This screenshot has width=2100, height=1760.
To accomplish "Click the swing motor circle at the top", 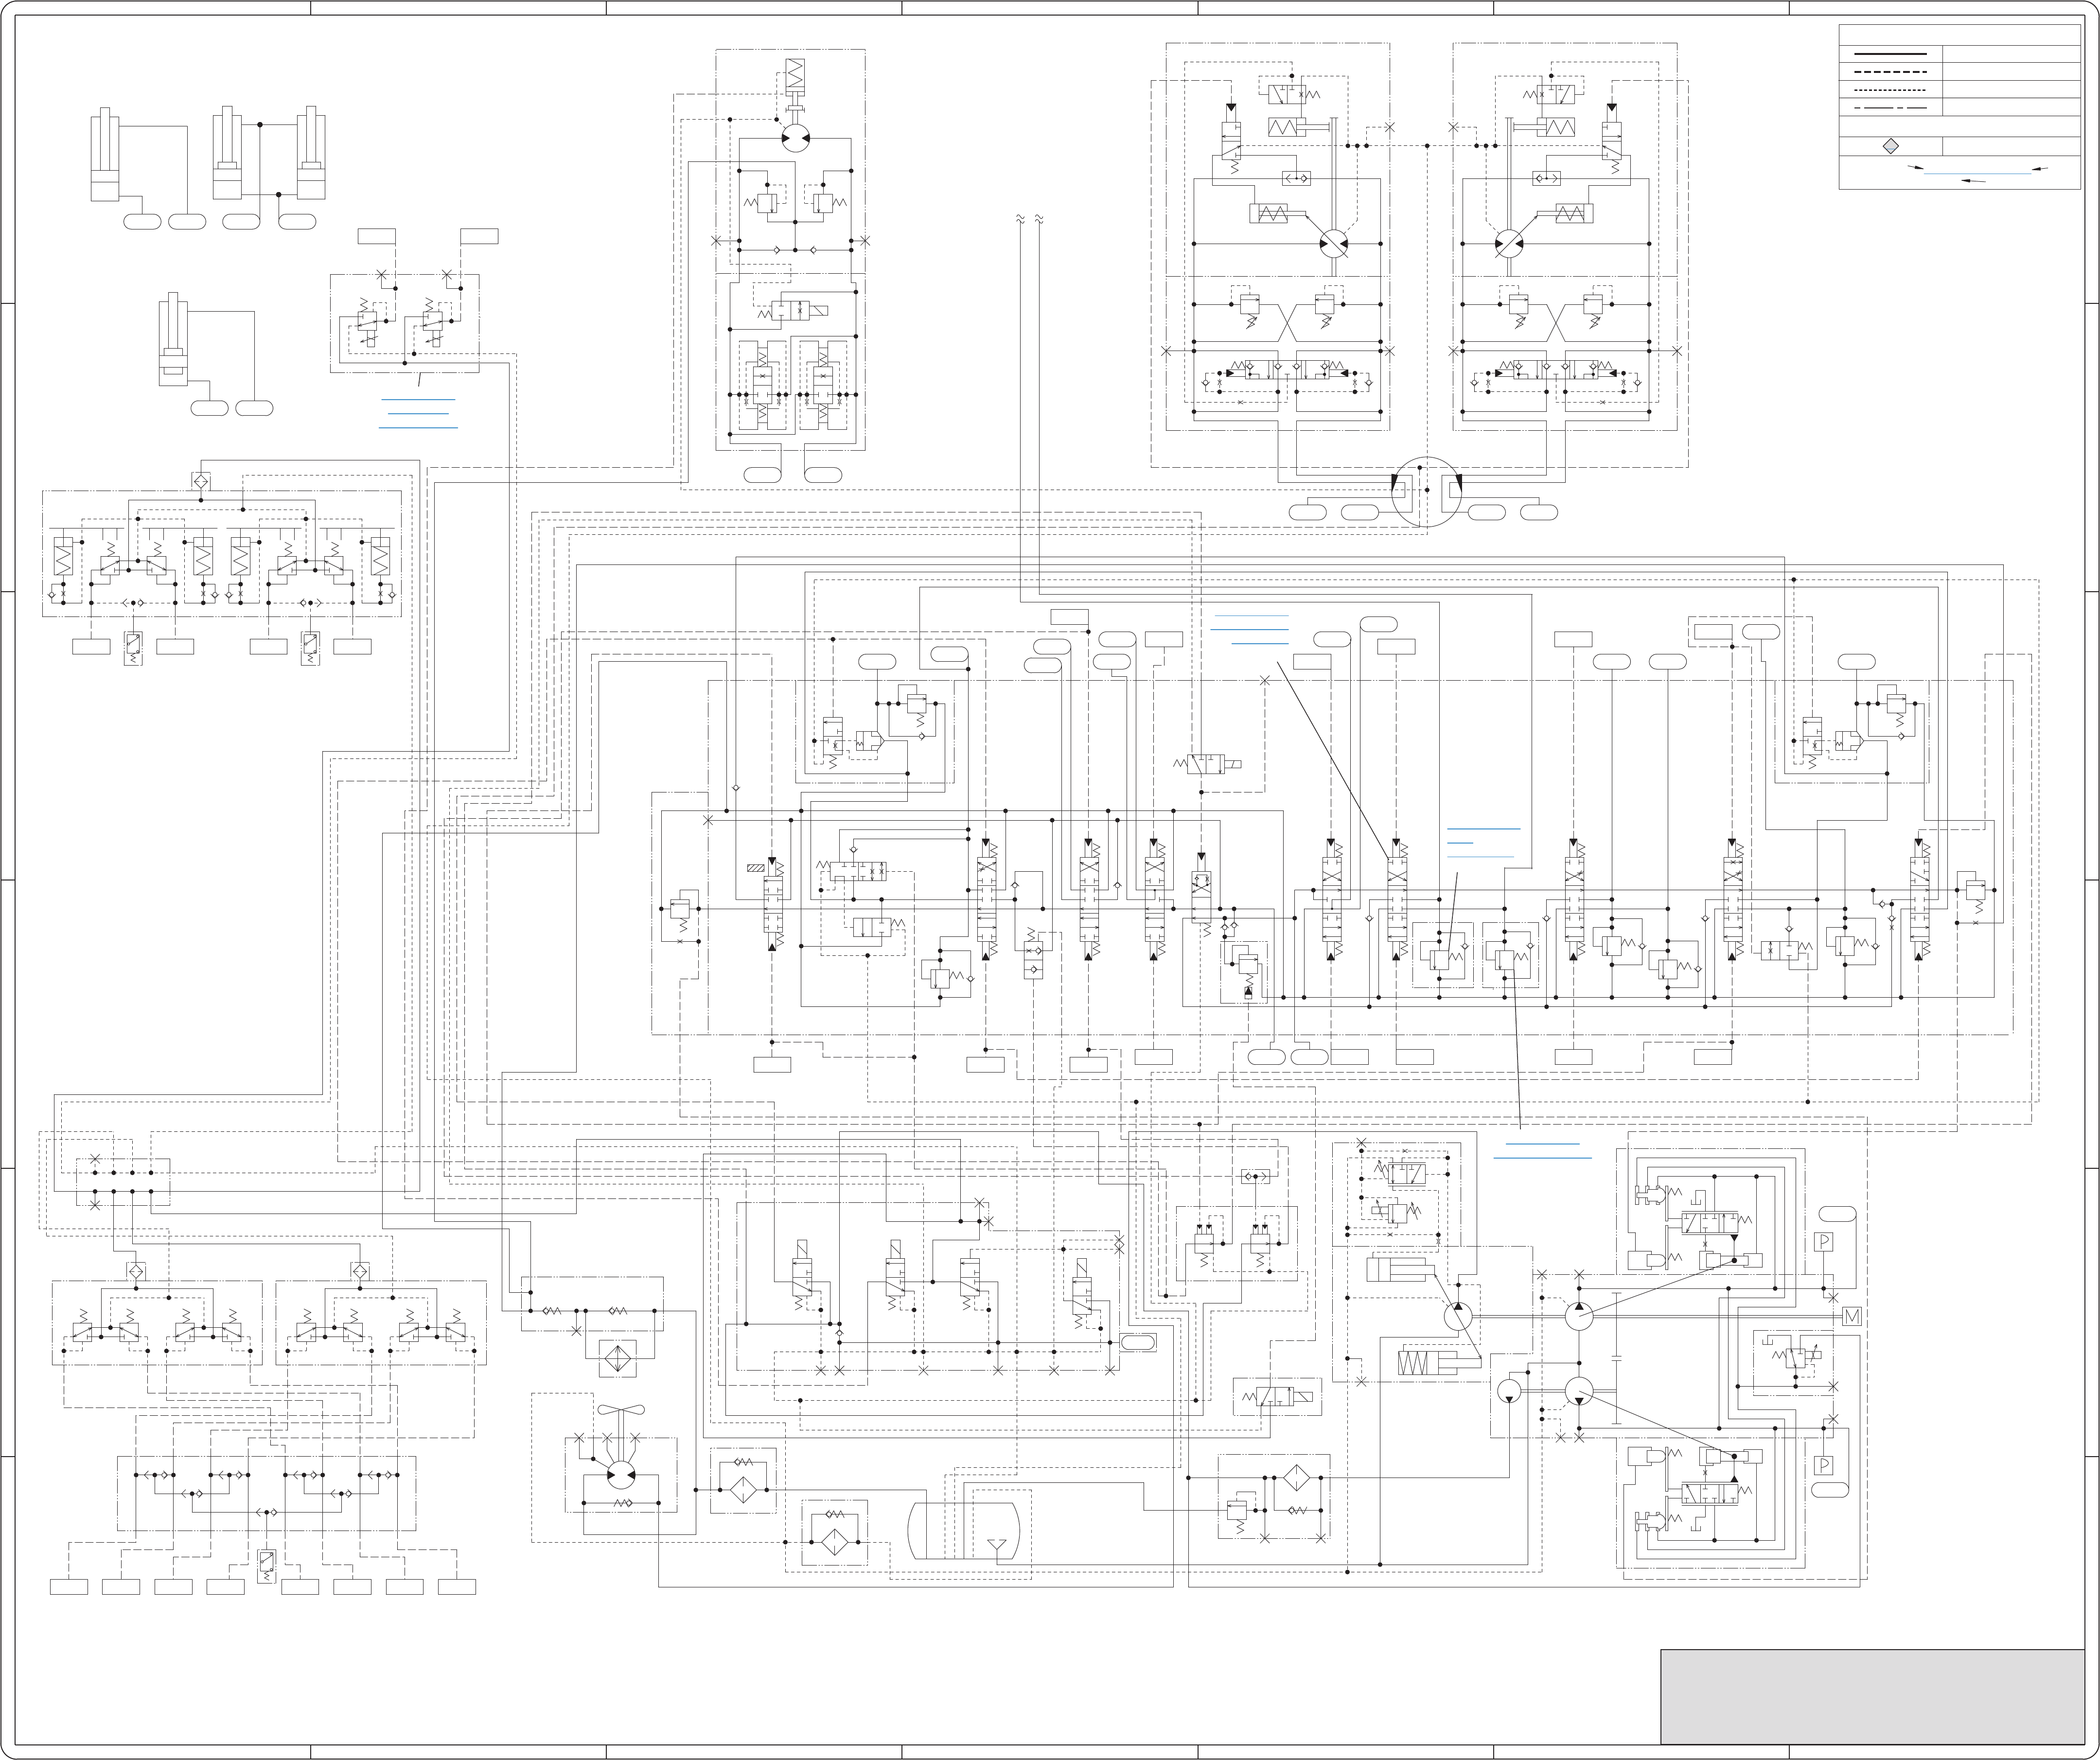I will click(x=795, y=138).
